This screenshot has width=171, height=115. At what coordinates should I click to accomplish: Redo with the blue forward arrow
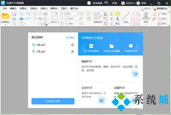pyautogui.click(x=28, y=19)
